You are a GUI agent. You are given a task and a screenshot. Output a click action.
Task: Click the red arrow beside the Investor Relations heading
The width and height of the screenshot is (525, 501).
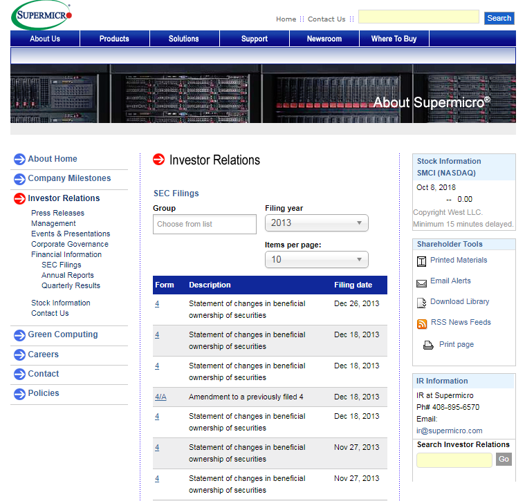pyautogui.click(x=158, y=159)
